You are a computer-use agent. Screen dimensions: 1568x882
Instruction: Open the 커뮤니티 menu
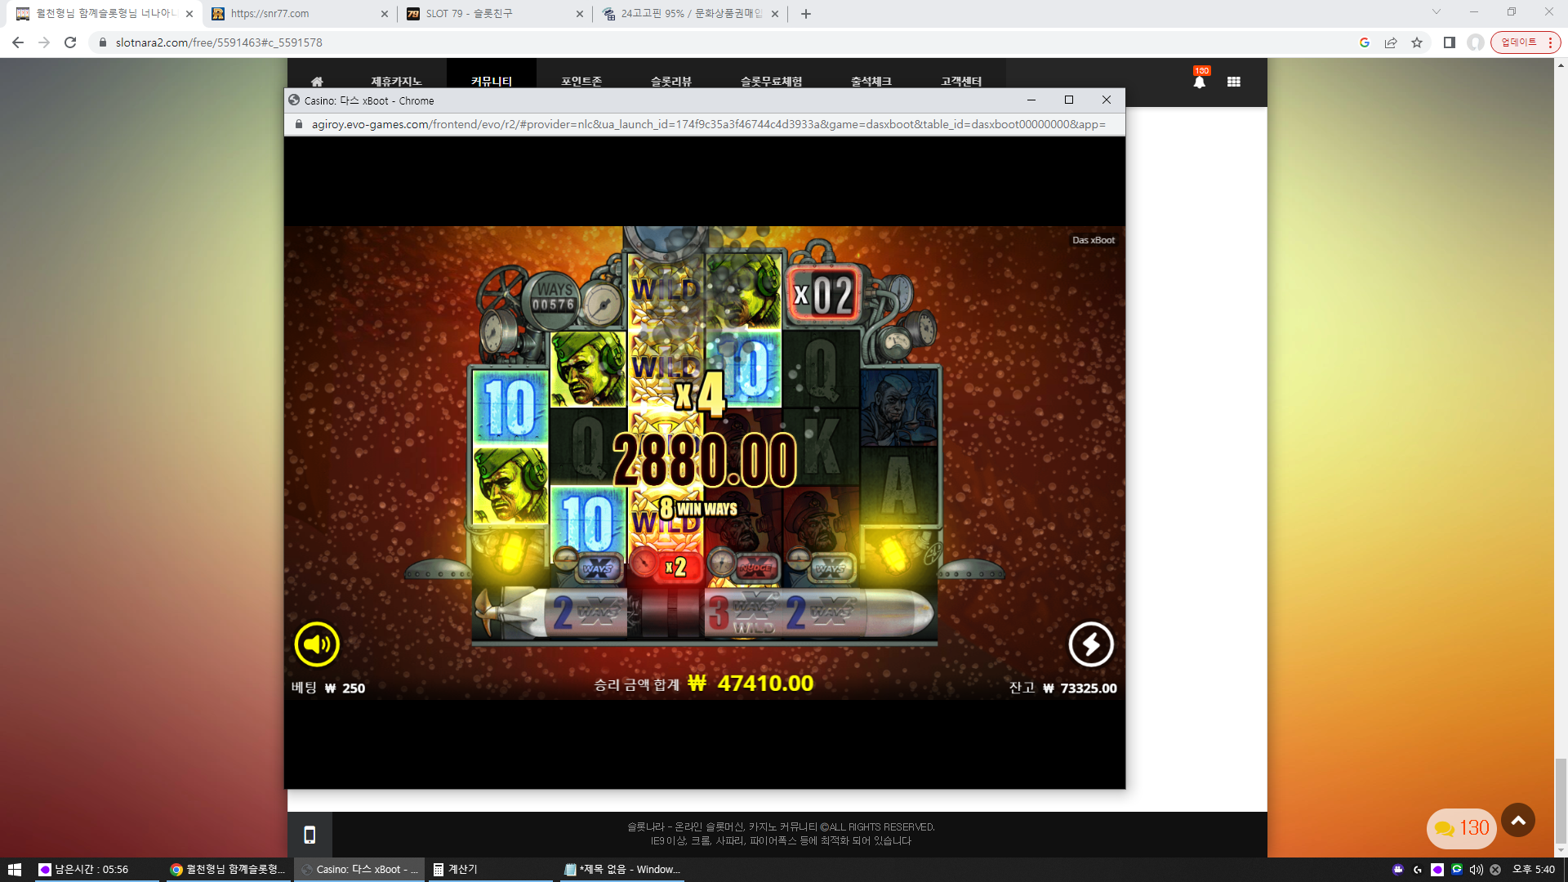tap(492, 81)
